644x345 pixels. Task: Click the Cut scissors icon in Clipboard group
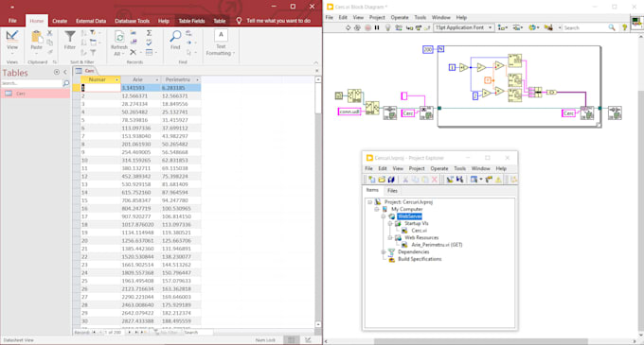coord(49,33)
